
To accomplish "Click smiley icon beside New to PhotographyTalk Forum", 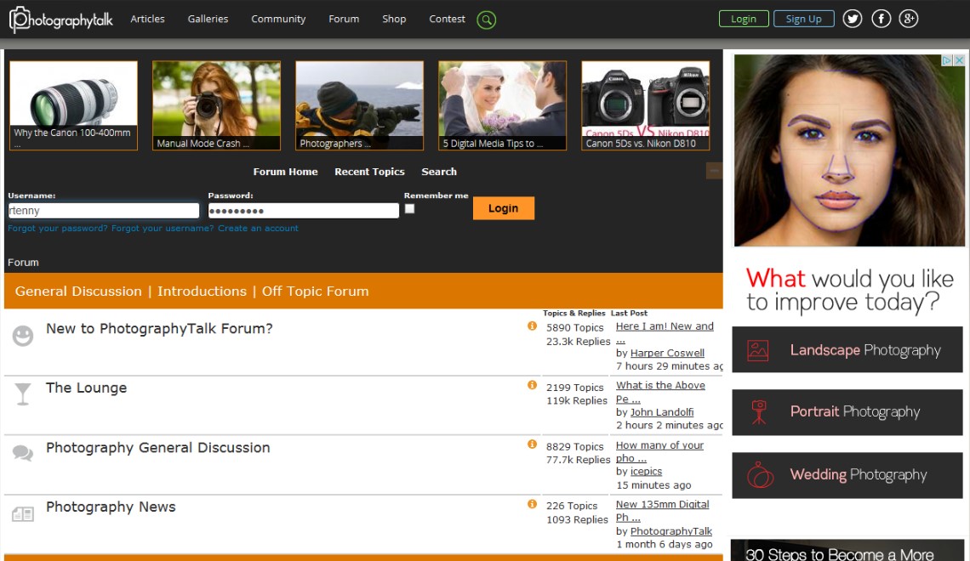I will (23, 336).
